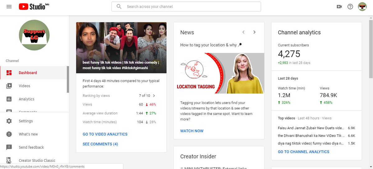Click the Average view duration row label
Screen dimensions: 373x169
(x=100, y=113)
